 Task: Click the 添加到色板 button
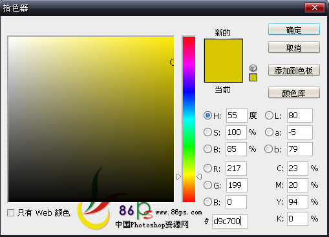point(294,70)
